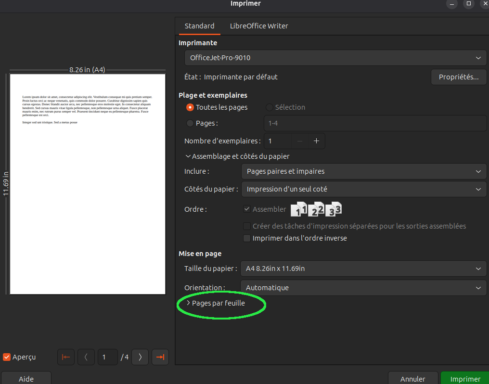Go to previous preview page
Screen dimensions: 489x384
(86, 357)
